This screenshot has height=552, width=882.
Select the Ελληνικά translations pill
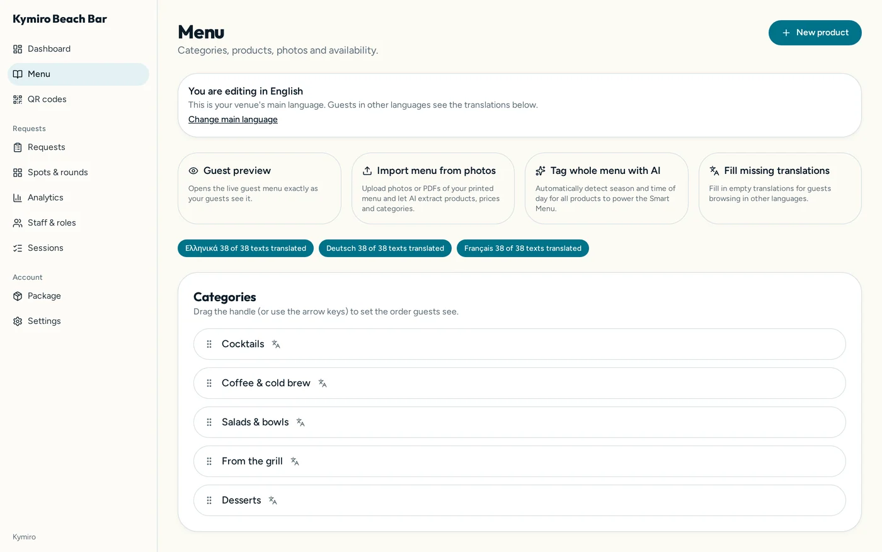pos(246,248)
